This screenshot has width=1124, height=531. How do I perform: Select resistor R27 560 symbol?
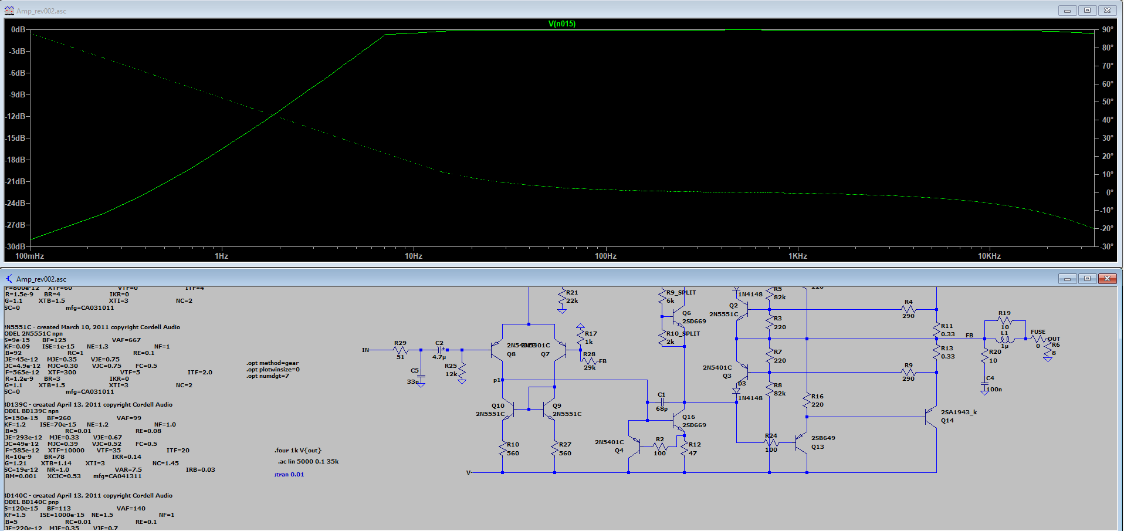pyautogui.click(x=554, y=449)
